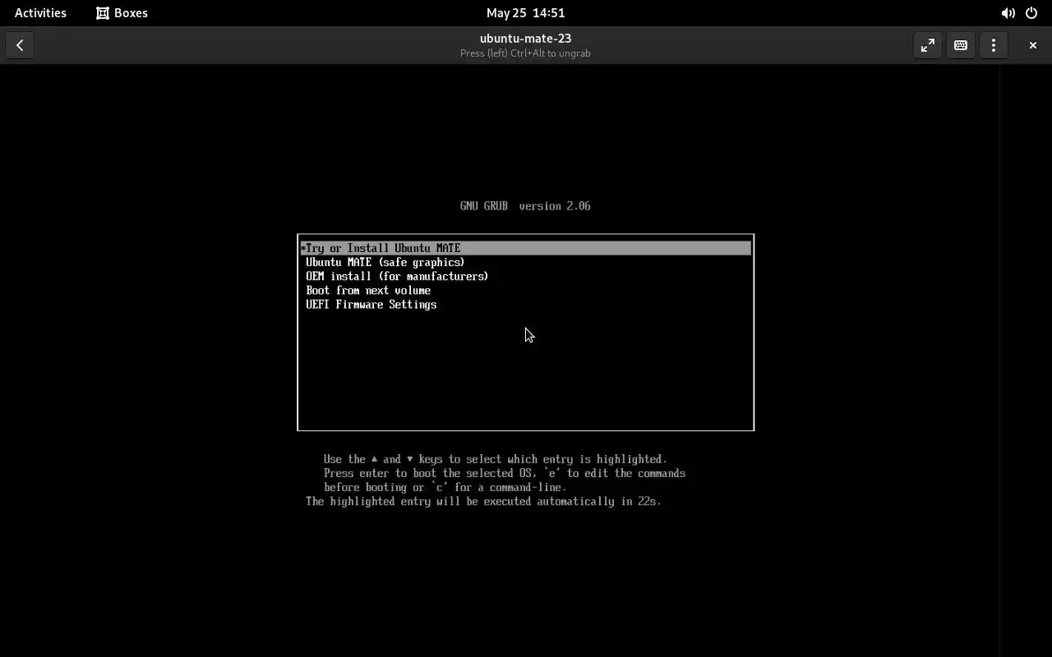Click the ubuntu-mate-23 window title
Viewport: 1052px width, 657px height.
pos(525,39)
